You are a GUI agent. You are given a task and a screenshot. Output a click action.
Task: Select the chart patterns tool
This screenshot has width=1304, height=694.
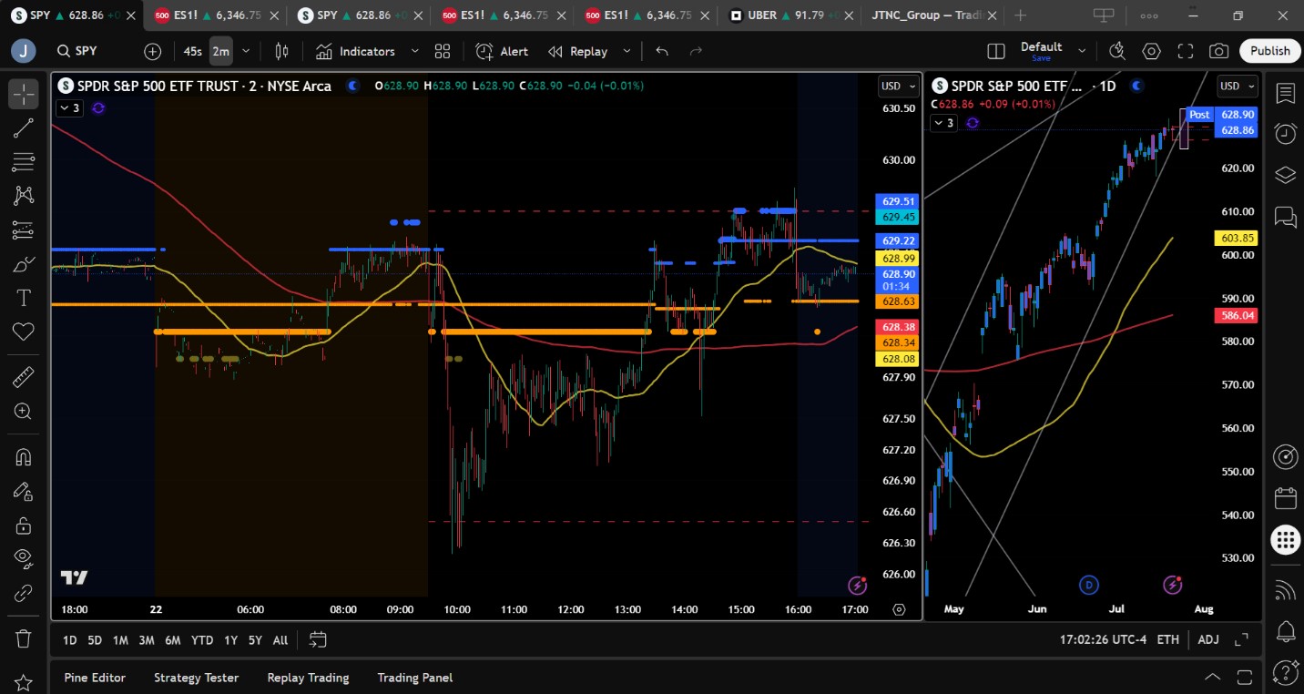(24, 196)
